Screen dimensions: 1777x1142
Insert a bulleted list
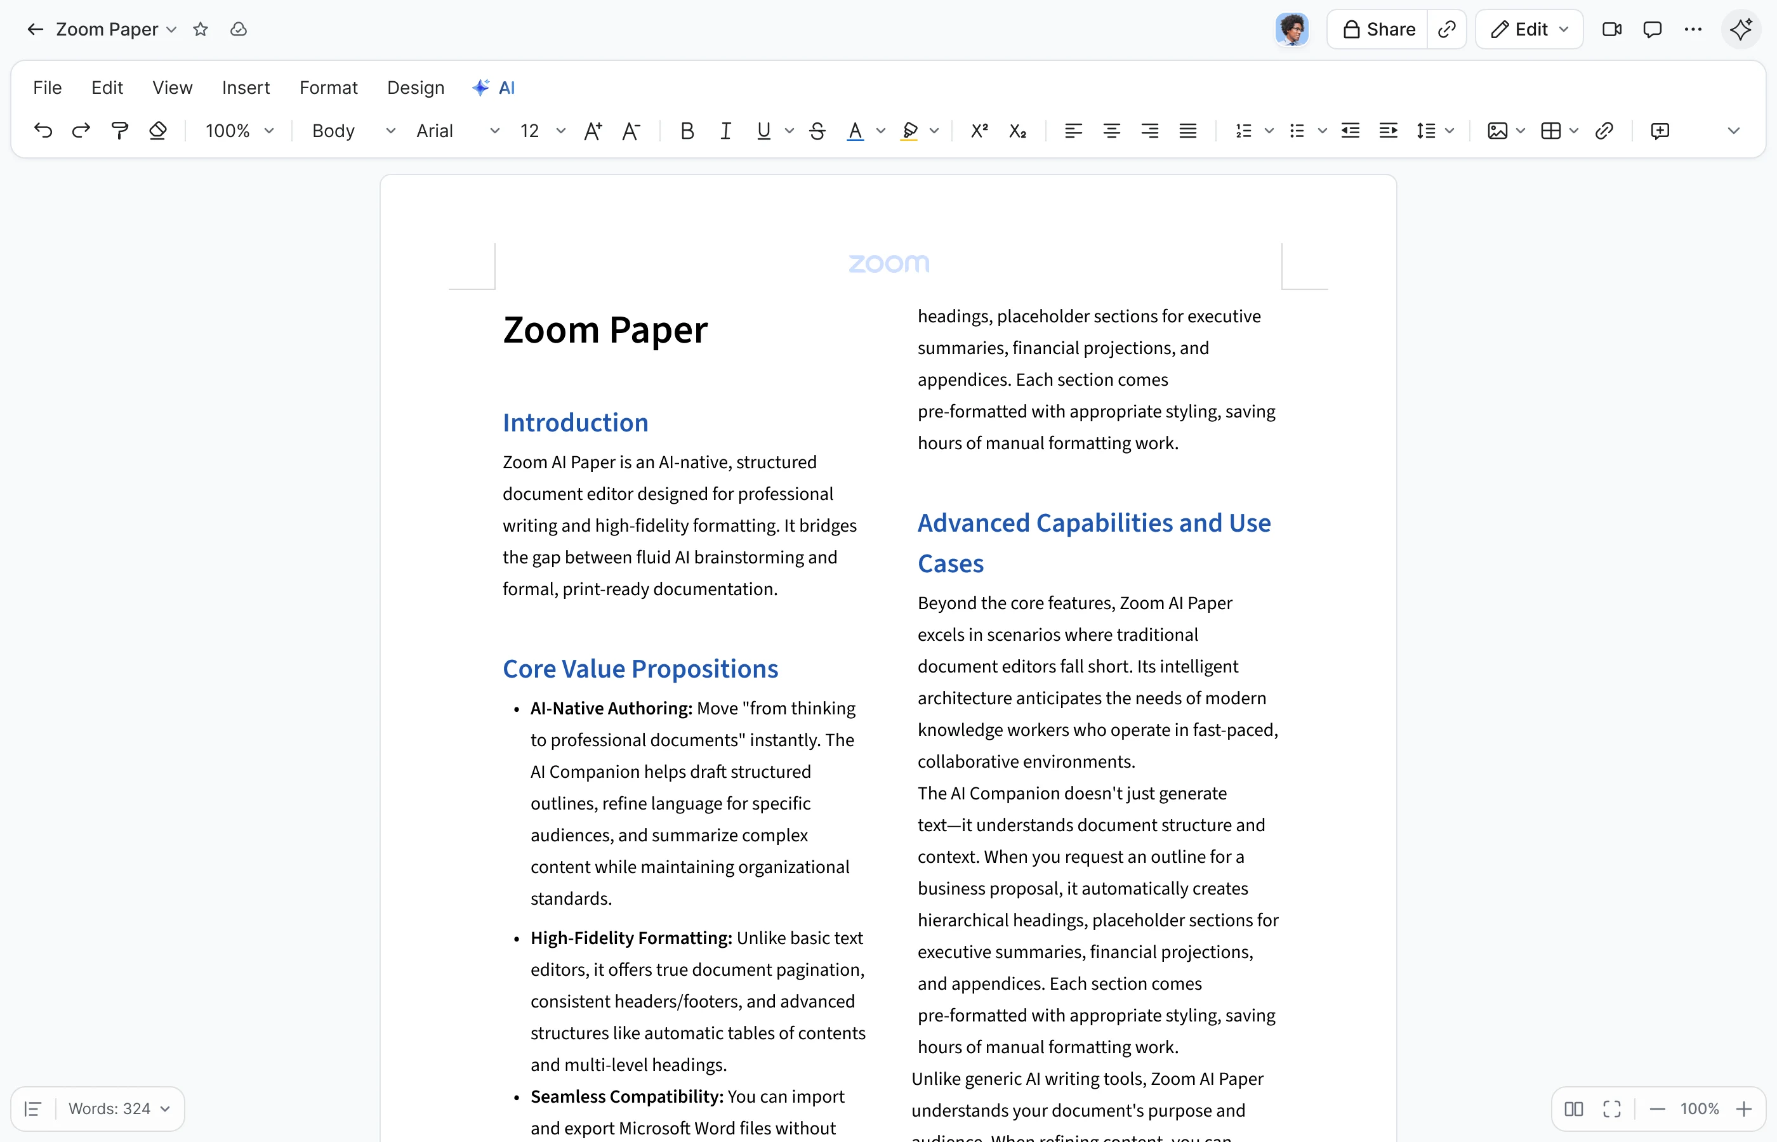(x=1297, y=131)
